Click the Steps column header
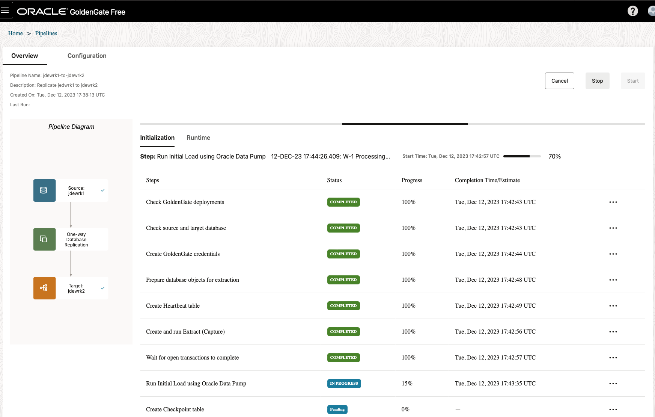This screenshot has width=655, height=417. pyautogui.click(x=152, y=180)
